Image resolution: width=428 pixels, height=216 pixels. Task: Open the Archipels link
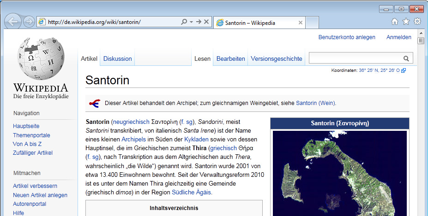click(x=133, y=139)
